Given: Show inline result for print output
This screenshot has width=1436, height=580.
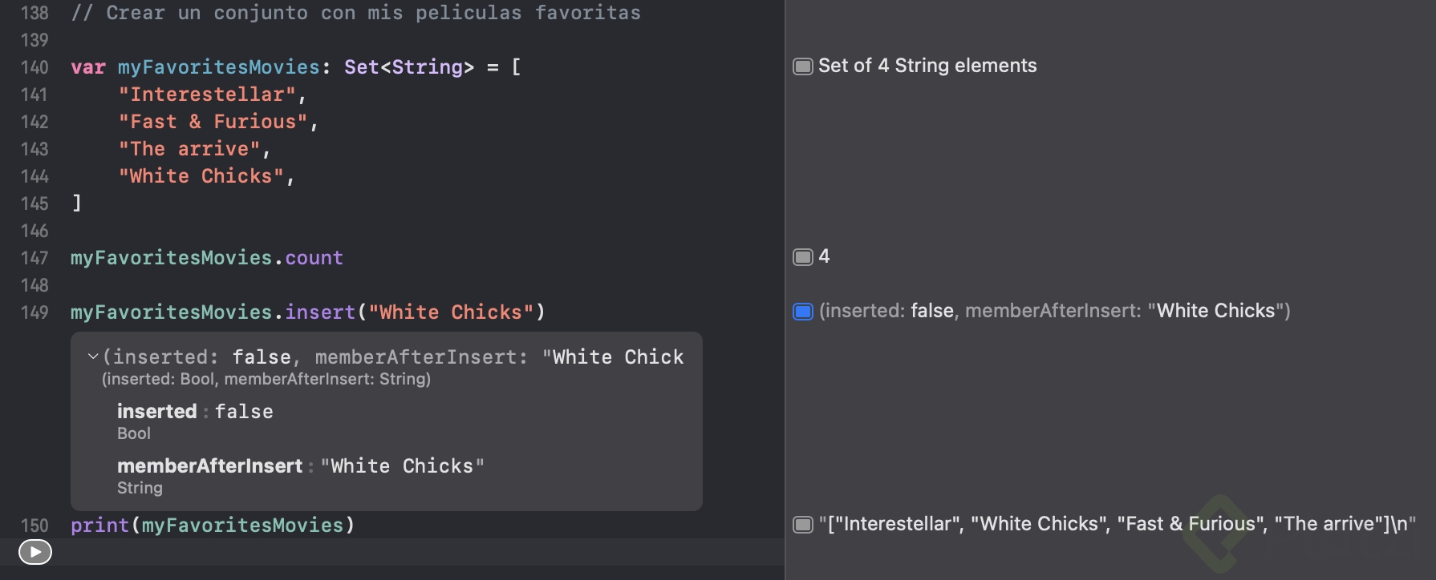Looking at the screenshot, I should pyautogui.click(x=802, y=525).
